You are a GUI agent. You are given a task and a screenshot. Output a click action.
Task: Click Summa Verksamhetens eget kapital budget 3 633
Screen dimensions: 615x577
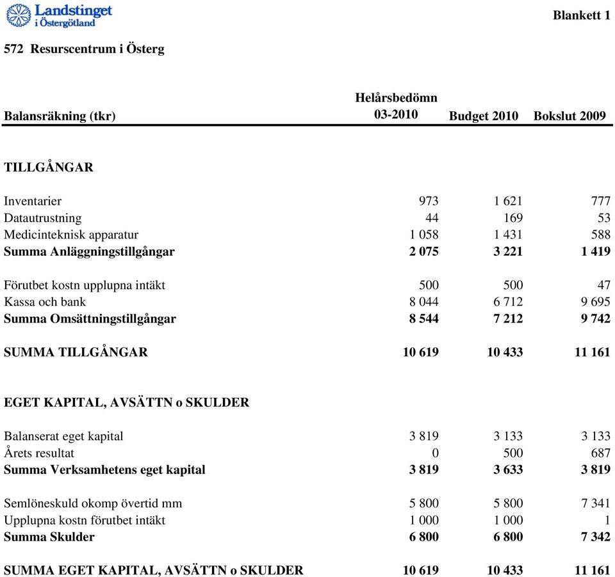[508, 470]
